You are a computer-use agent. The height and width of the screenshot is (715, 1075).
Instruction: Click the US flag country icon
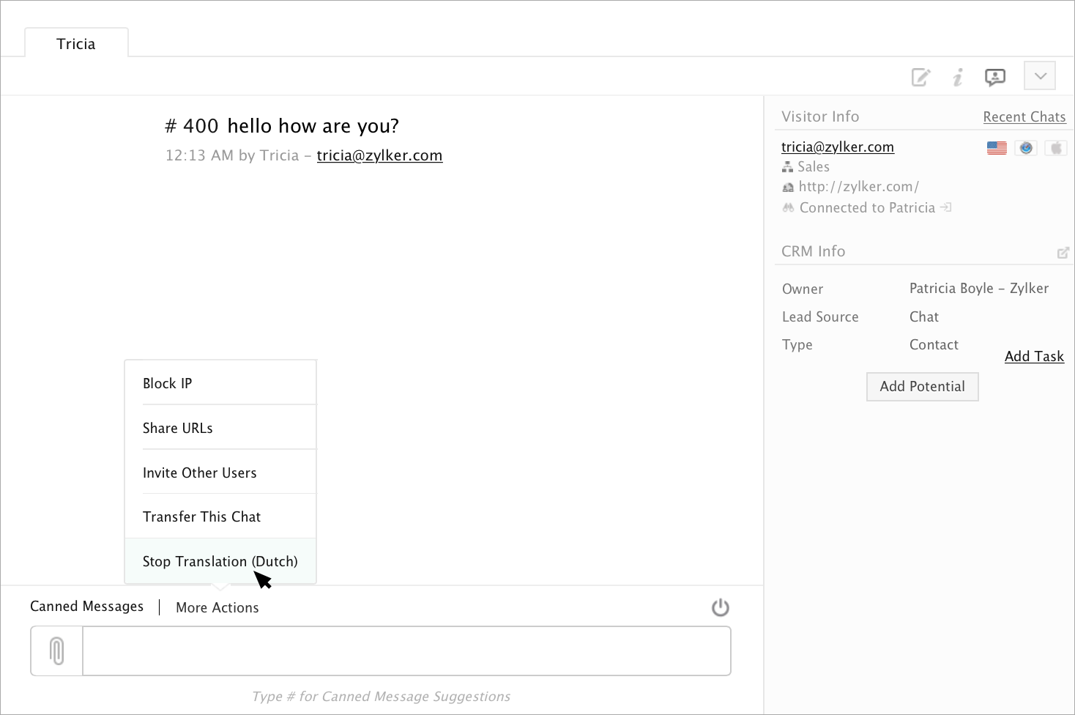pos(997,148)
